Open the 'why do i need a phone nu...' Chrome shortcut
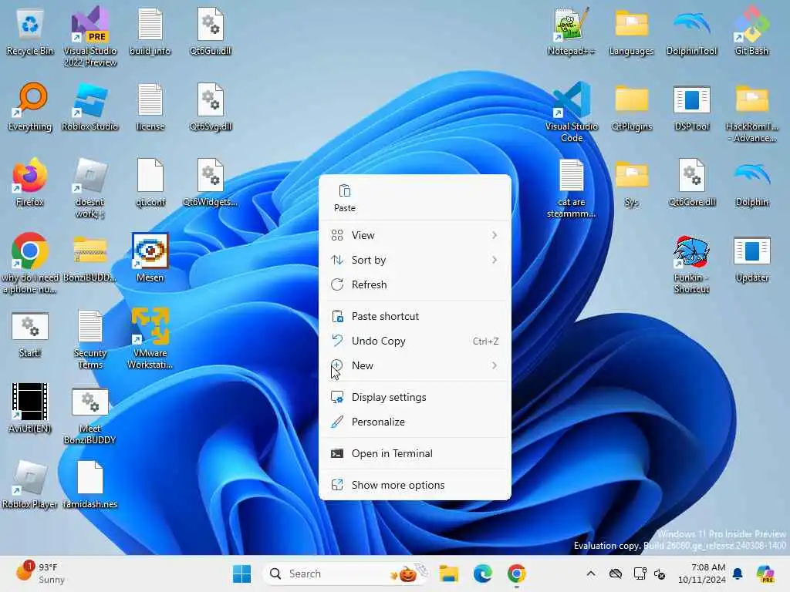The width and height of the screenshot is (790, 592). pos(30,264)
